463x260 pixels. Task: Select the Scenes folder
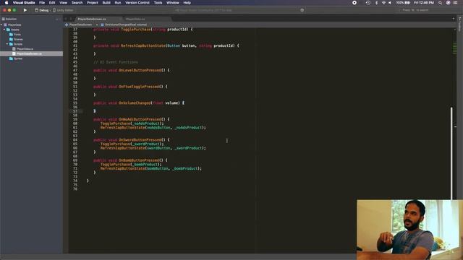(x=18, y=39)
